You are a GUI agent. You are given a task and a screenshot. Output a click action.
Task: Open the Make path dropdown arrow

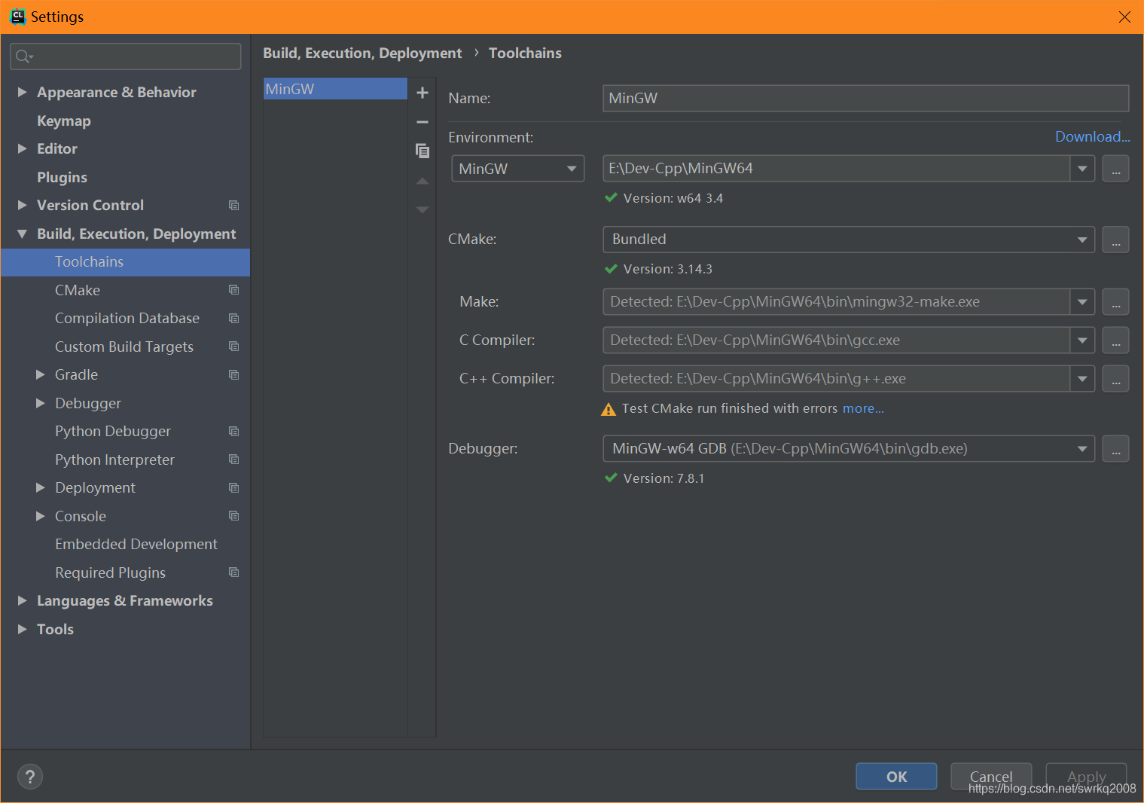[1082, 302]
